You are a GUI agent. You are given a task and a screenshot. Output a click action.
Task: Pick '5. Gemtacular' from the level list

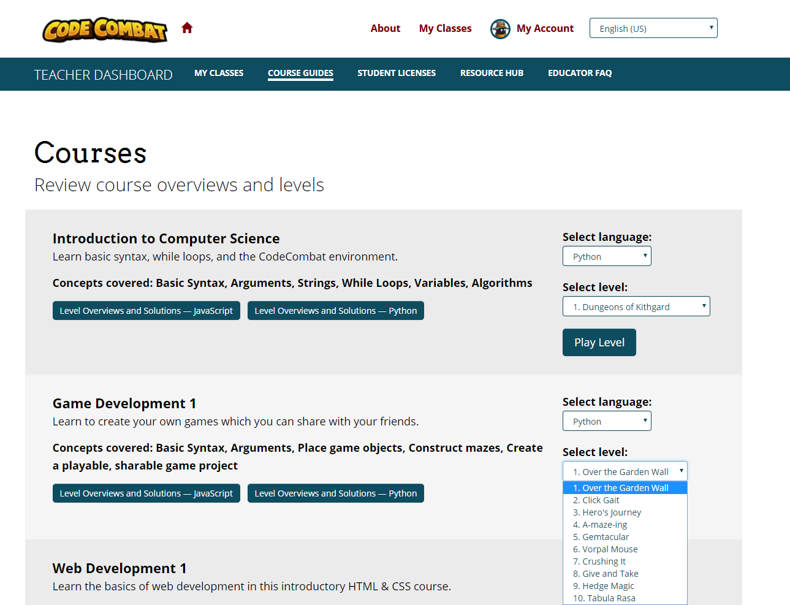(x=625, y=537)
